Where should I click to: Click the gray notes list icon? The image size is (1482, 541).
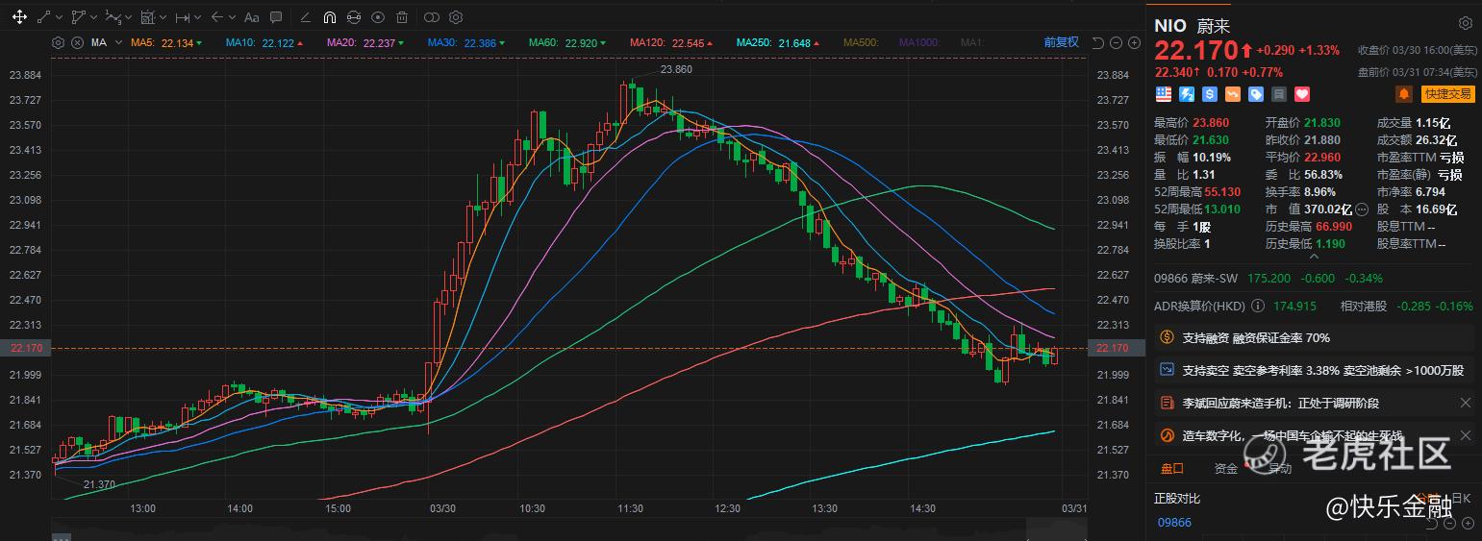click(1279, 94)
